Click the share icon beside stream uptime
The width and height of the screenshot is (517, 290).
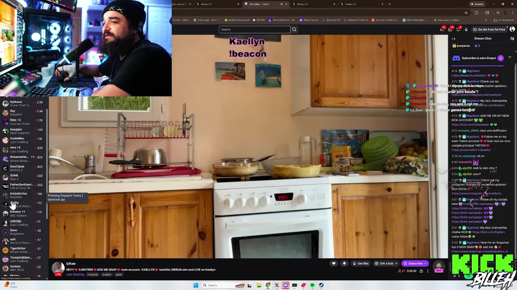pos(421,271)
